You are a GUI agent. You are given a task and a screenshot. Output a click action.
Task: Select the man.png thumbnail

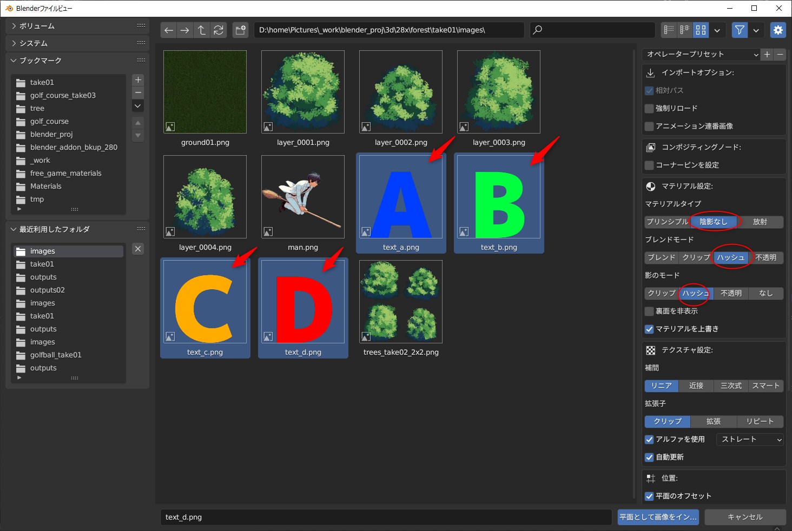point(303,197)
